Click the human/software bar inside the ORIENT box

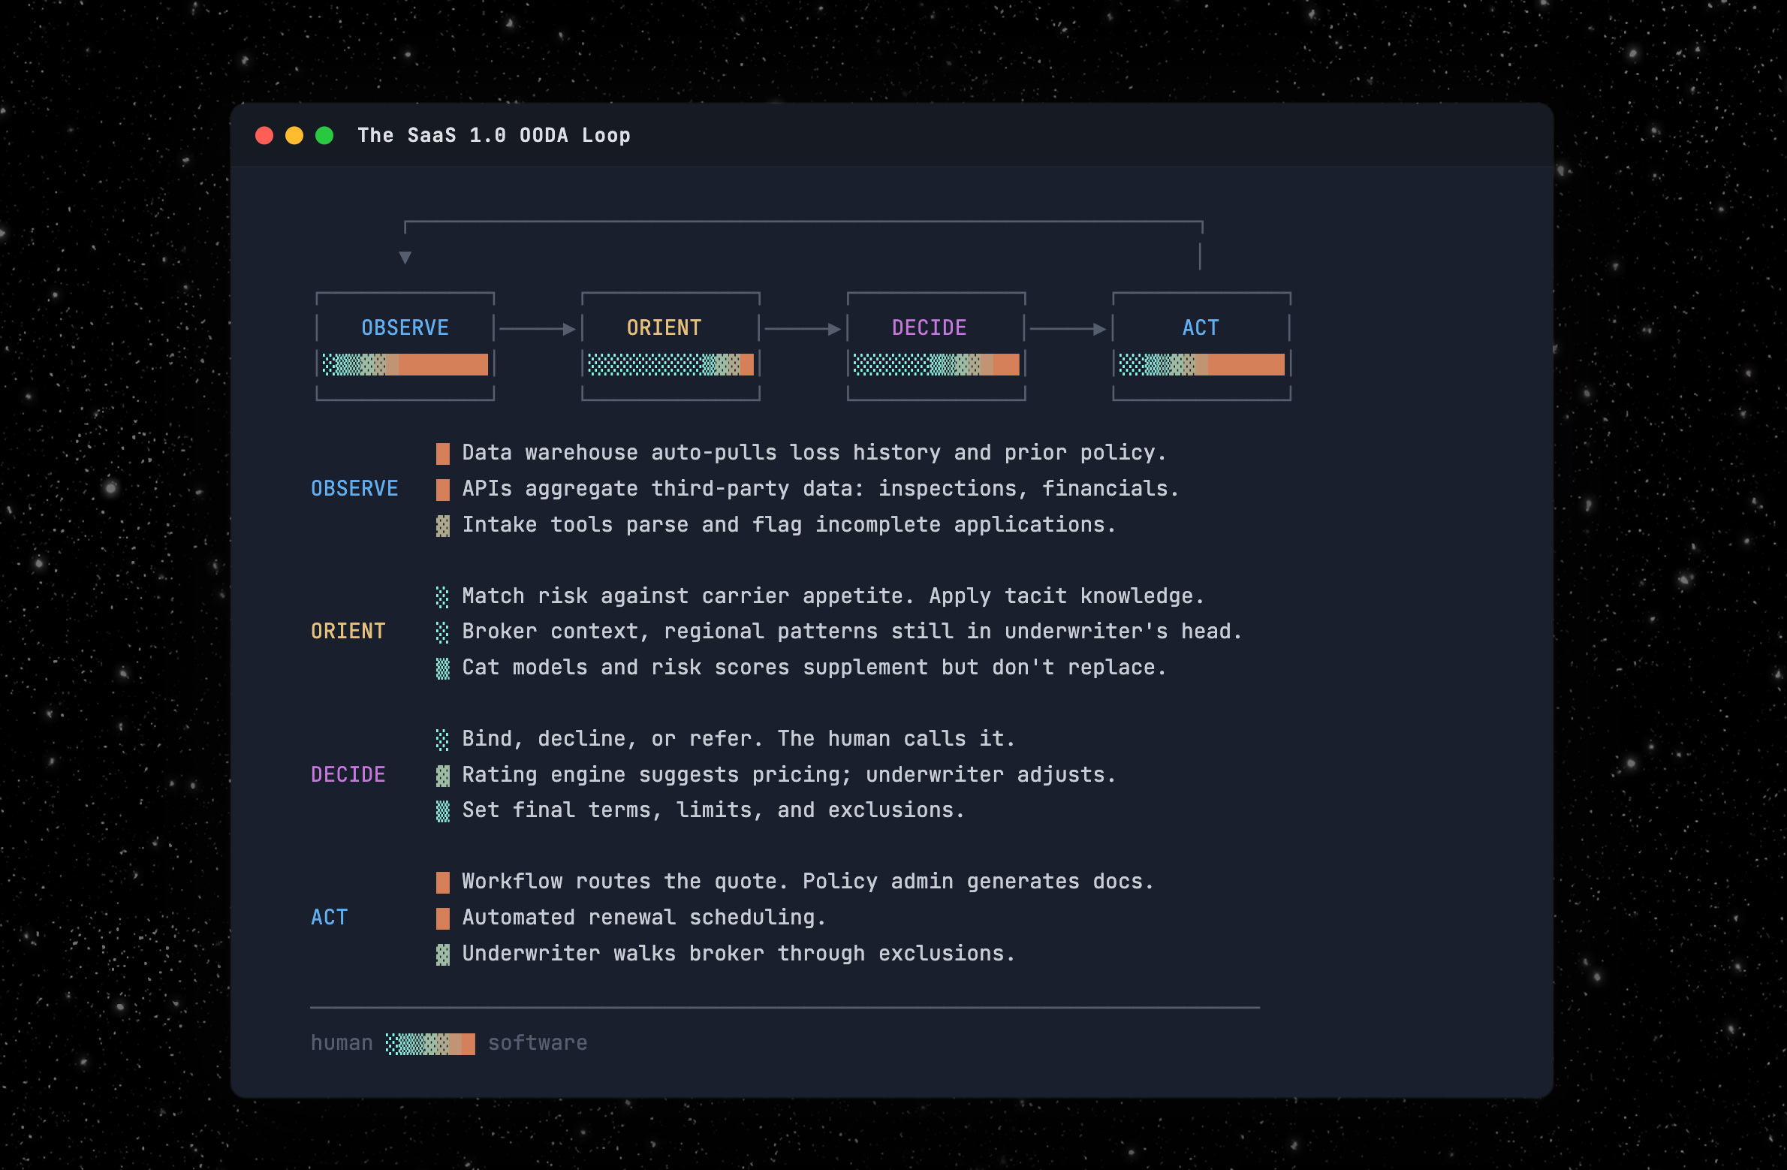671,365
